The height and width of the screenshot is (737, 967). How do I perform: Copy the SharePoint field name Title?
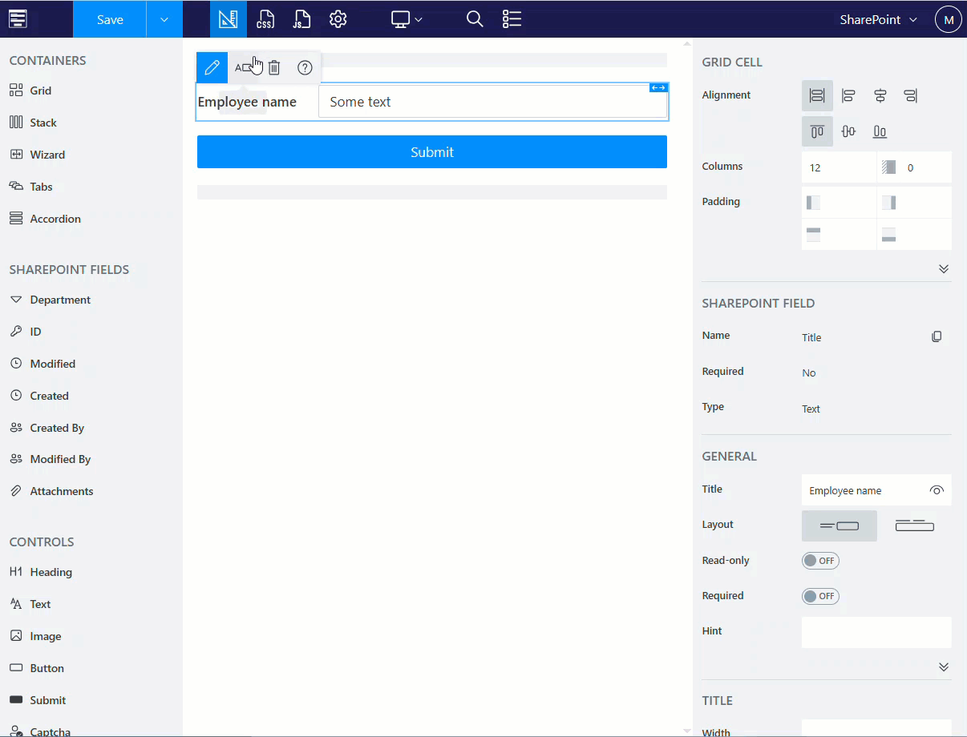937,337
